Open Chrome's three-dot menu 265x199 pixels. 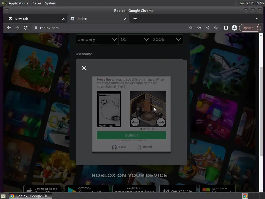(x=257, y=28)
